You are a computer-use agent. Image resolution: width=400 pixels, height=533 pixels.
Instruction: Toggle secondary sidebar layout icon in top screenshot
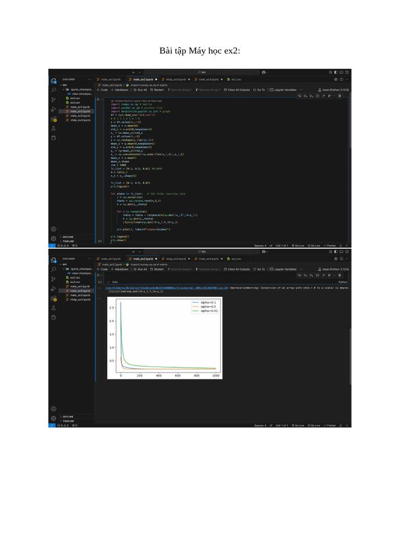click(x=346, y=72)
